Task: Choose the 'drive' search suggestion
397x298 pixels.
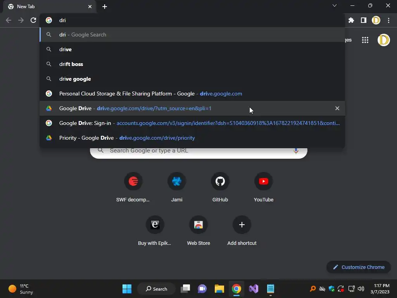Action: (x=192, y=49)
